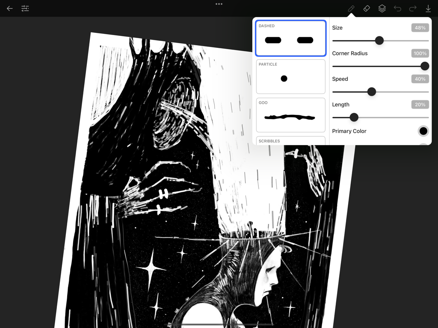This screenshot has height=328, width=438.
Task: Open the canvas adjustments settings
Action: (25, 8)
